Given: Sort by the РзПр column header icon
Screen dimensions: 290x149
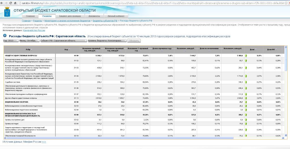Looking at the screenshot, I should click(31, 49).
